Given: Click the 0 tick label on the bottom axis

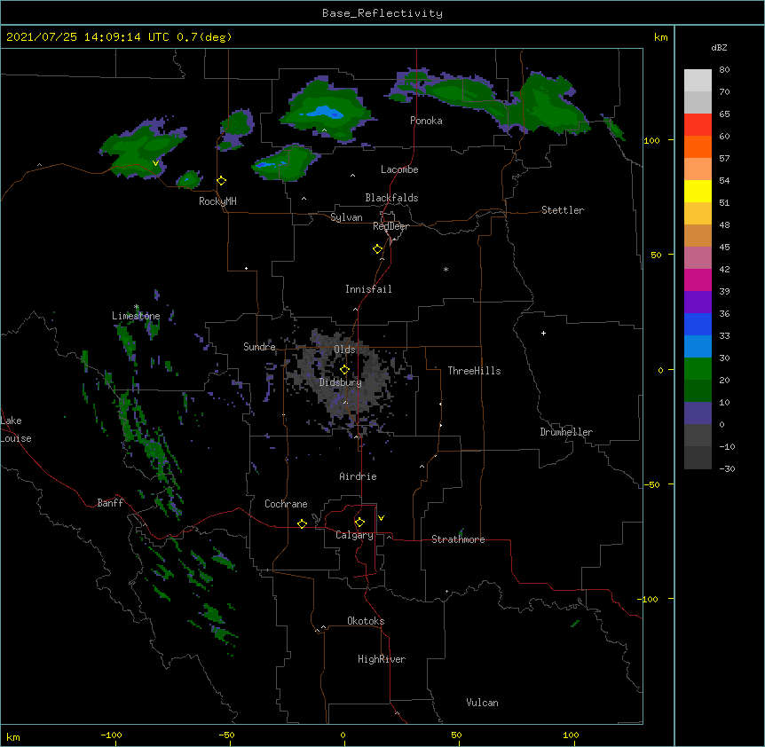Looking at the screenshot, I should pos(343,735).
